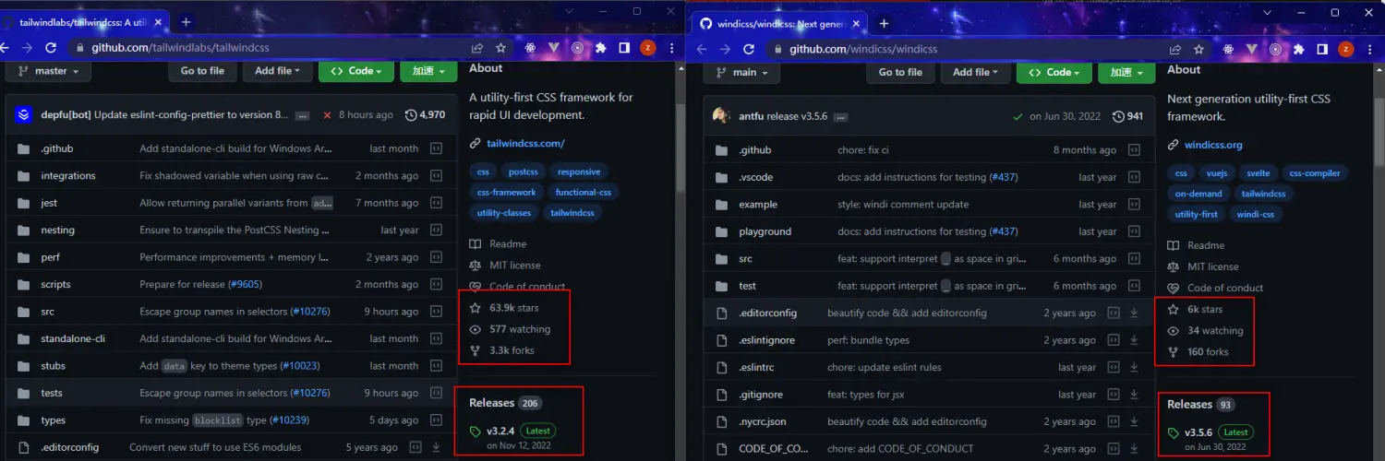Toggle side panel in tailwindcss browser window
The image size is (1385, 461).
624,48
